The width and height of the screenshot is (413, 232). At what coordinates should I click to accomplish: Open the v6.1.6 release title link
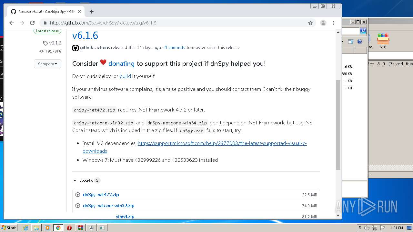[x=85, y=35]
